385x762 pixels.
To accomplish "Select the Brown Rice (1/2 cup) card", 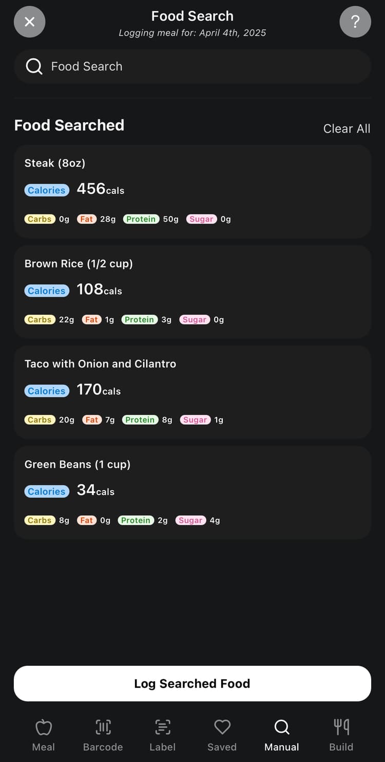I will [192, 292].
